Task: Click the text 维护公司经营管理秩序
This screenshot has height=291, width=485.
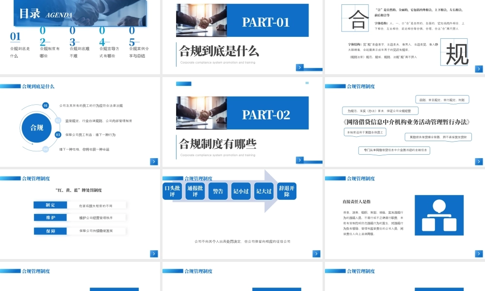Action: [x=96, y=218]
